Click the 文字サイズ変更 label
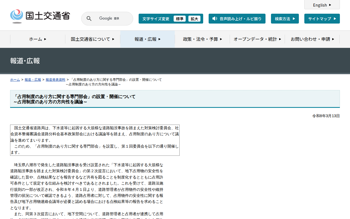 pos(156,19)
